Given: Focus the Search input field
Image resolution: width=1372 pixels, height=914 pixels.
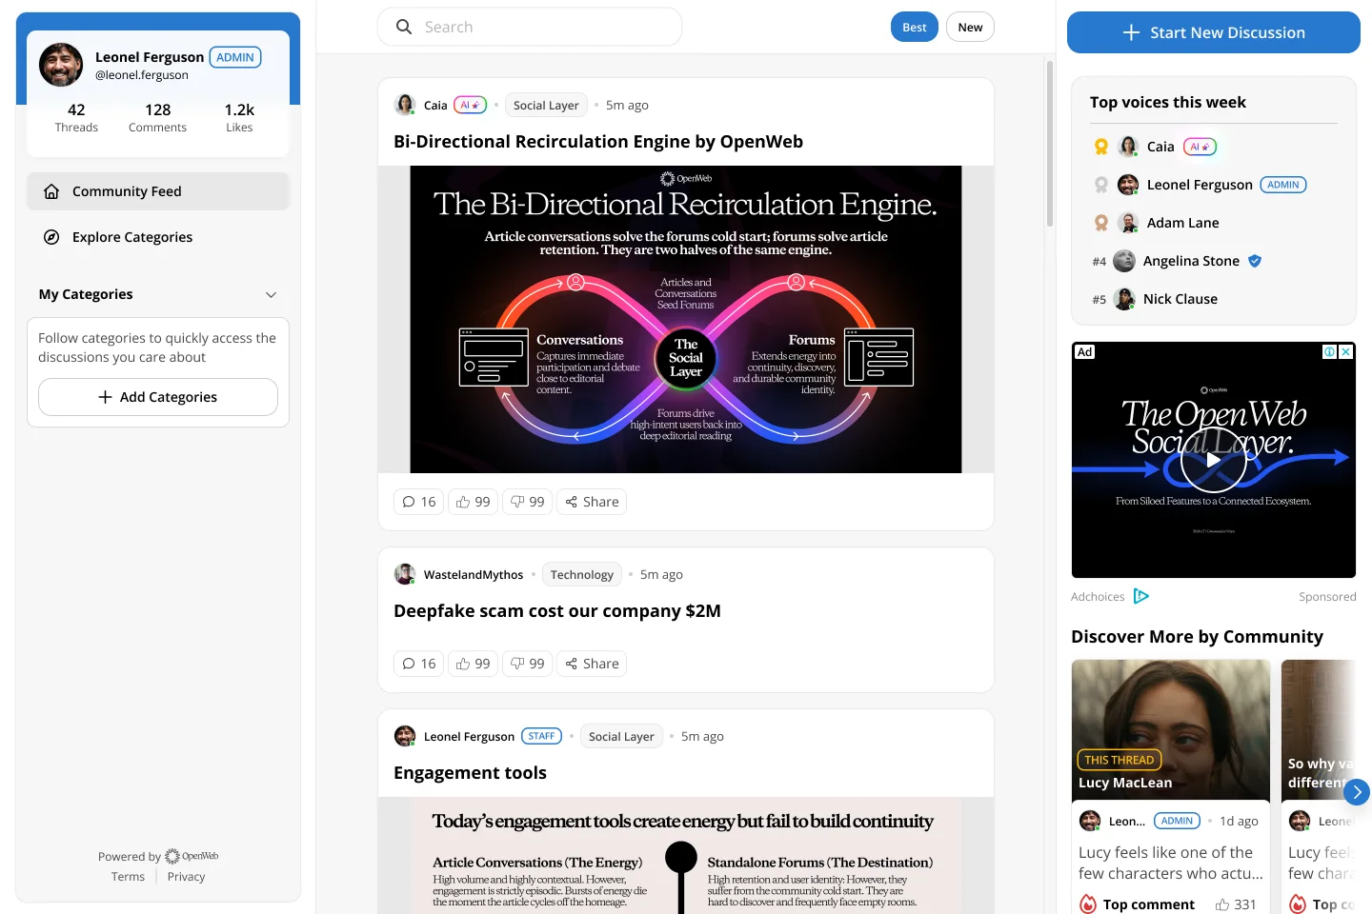Looking at the screenshot, I should click(x=530, y=27).
